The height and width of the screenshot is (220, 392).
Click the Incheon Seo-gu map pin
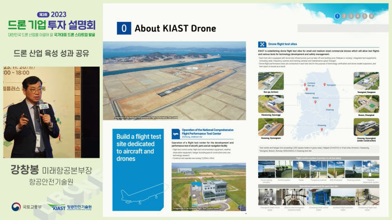pyautogui.click(x=305, y=85)
